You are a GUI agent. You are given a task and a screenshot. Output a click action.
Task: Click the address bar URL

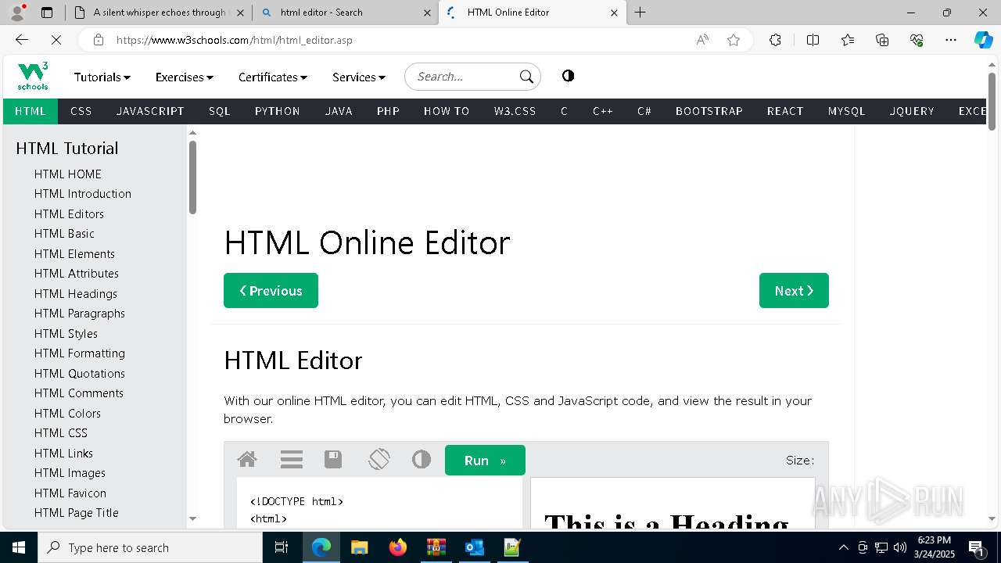pos(235,40)
